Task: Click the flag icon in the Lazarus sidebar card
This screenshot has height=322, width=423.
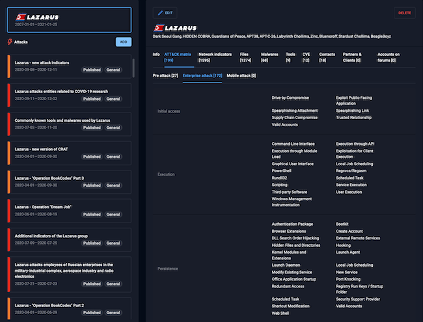Action: pos(21,18)
